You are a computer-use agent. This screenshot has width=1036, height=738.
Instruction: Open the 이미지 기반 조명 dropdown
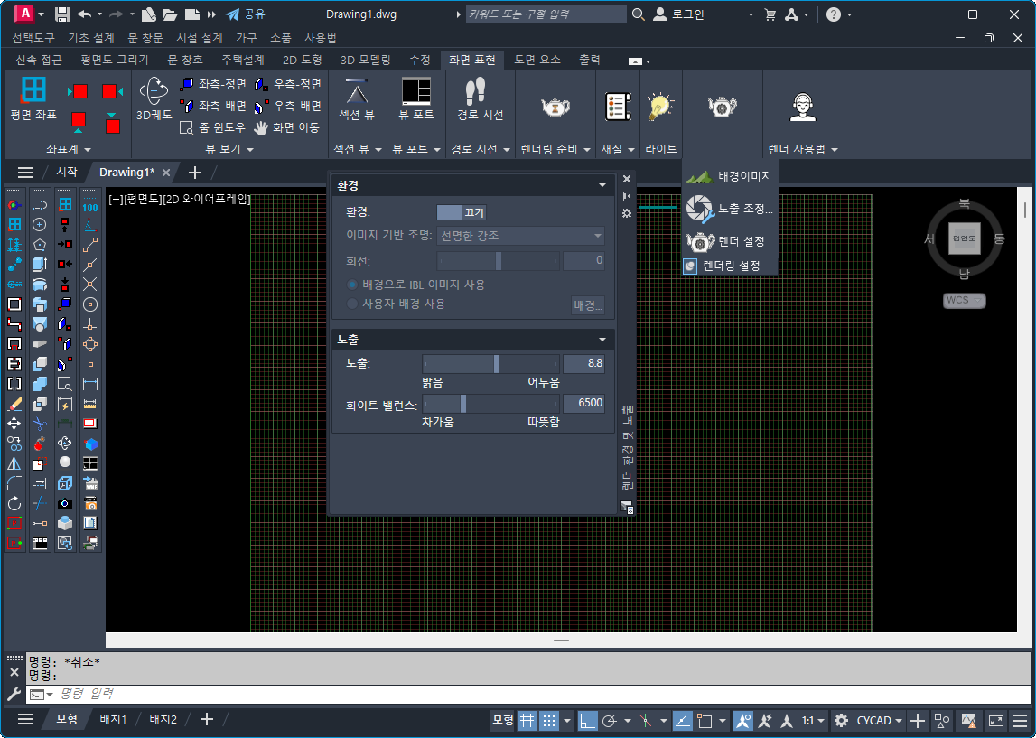point(520,236)
